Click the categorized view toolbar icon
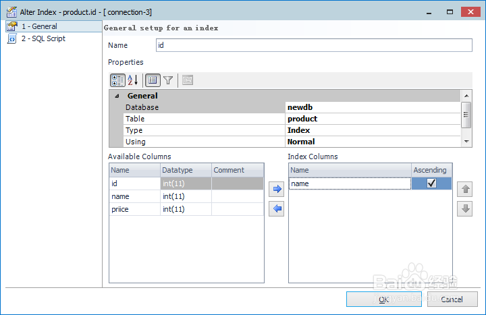This screenshot has height=315, width=486. 117,80
